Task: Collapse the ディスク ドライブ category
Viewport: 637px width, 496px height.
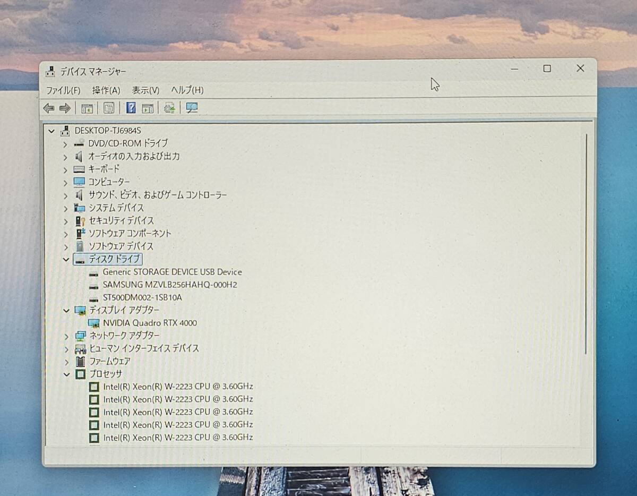Action: pyautogui.click(x=66, y=259)
